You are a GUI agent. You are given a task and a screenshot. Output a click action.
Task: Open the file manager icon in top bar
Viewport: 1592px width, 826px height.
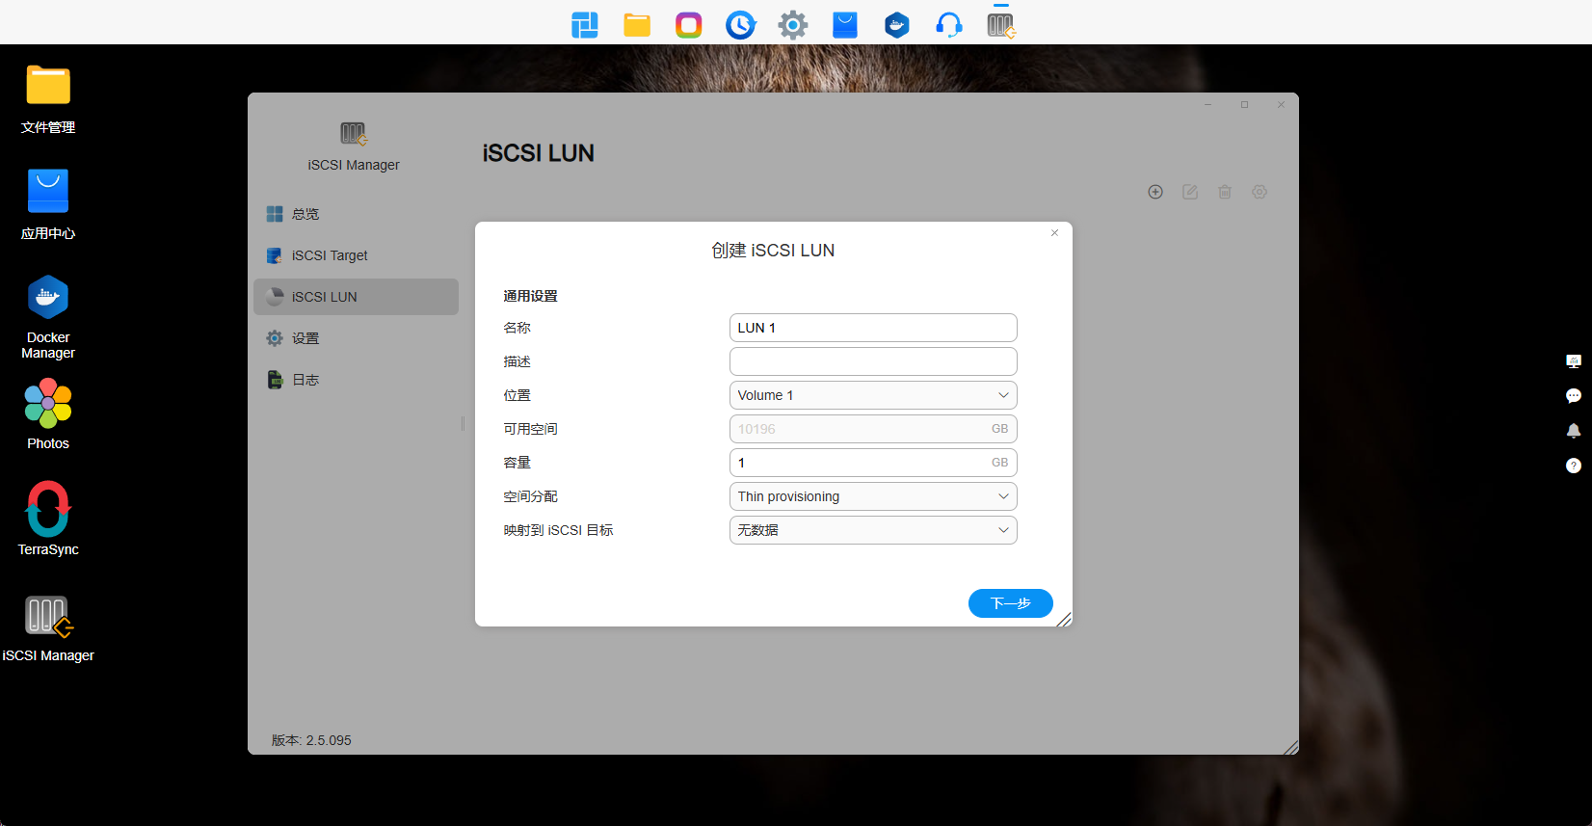coord(637,25)
